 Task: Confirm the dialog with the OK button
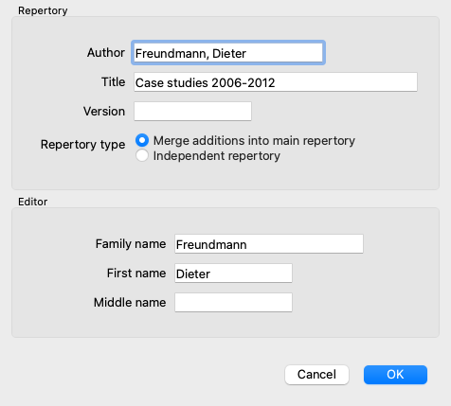pyautogui.click(x=395, y=375)
